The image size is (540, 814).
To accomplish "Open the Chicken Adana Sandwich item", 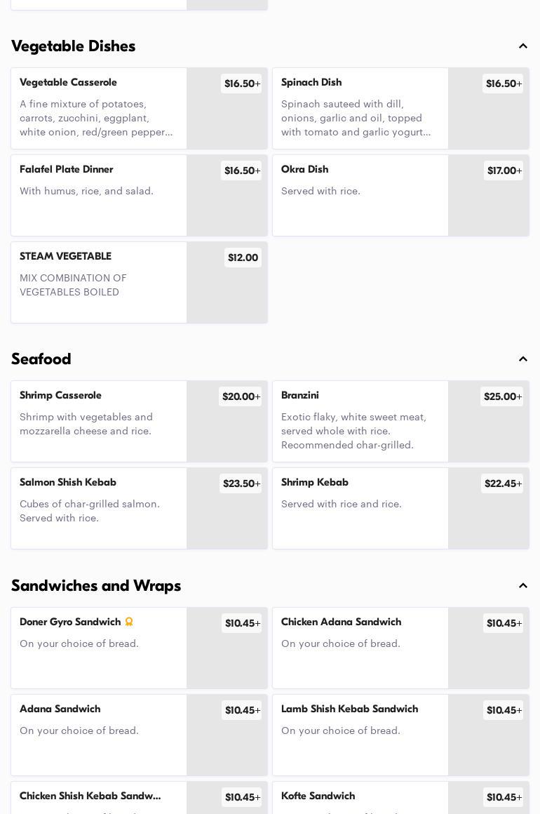I will coord(360,647).
